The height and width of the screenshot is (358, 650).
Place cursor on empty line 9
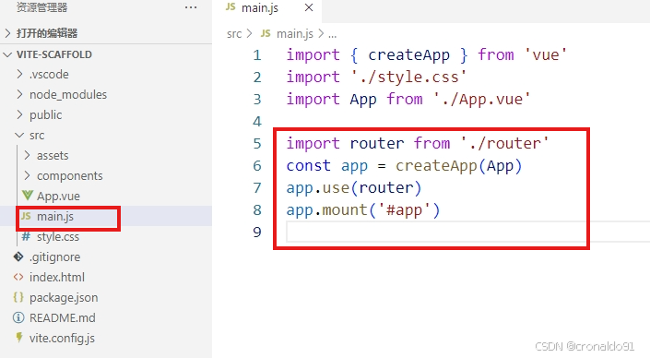coord(467,232)
